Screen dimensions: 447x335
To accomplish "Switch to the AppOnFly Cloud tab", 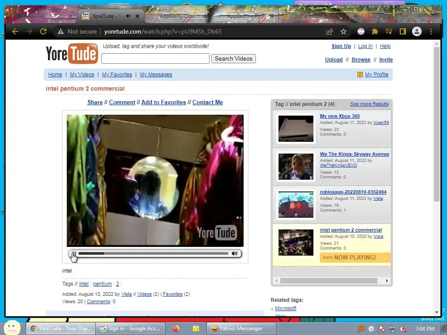I will tap(178, 16).
